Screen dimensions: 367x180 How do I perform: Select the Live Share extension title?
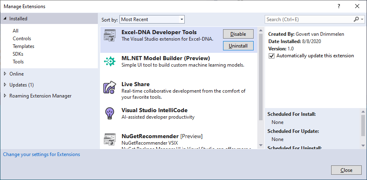(135, 84)
